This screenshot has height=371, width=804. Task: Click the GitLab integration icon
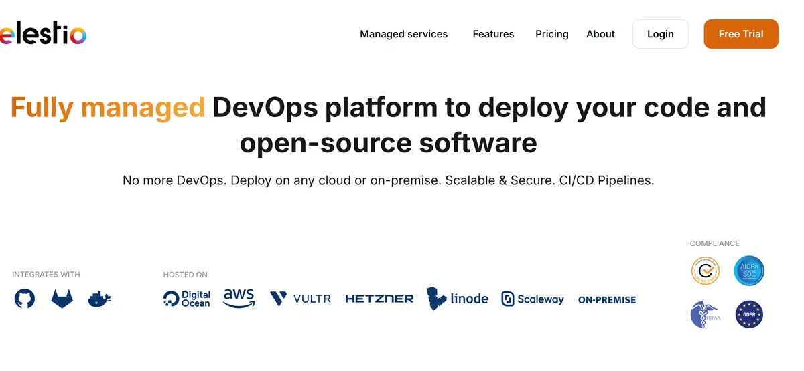(62, 298)
